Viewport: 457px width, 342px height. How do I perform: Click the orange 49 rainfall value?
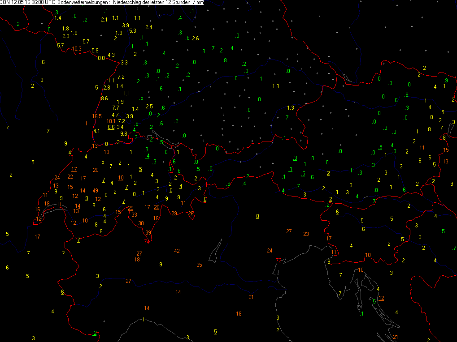pyautogui.click(x=96, y=191)
